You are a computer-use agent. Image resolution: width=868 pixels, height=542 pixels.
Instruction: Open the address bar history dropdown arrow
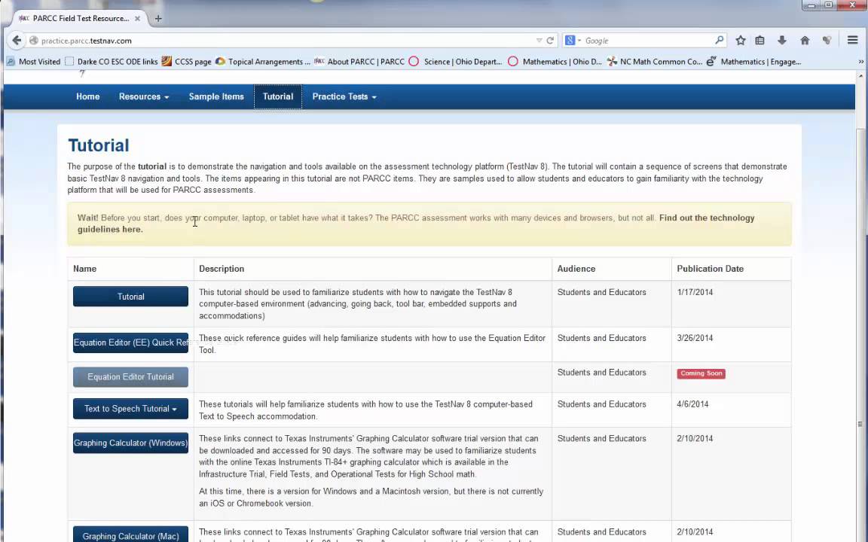(539, 41)
